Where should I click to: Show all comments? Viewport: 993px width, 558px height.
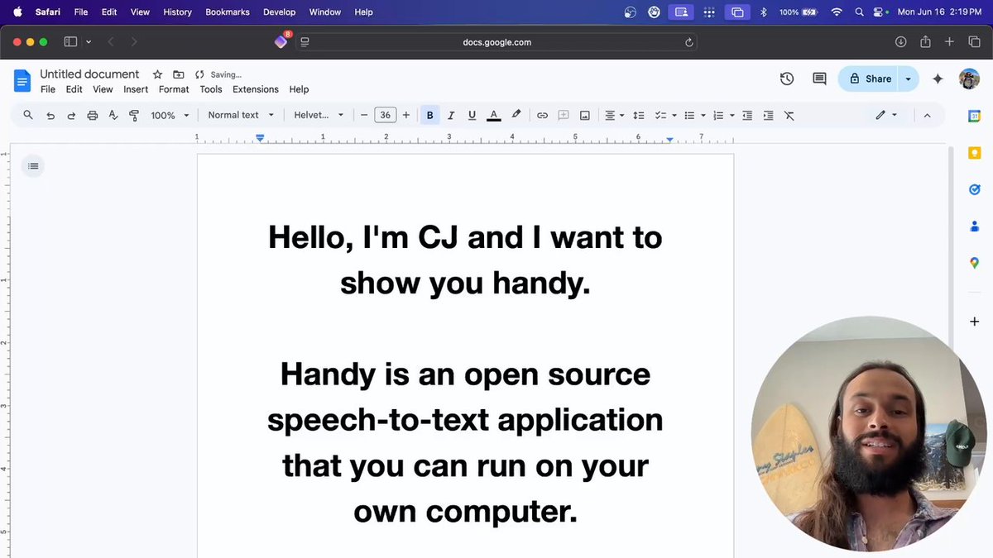pyautogui.click(x=819, y=79)
